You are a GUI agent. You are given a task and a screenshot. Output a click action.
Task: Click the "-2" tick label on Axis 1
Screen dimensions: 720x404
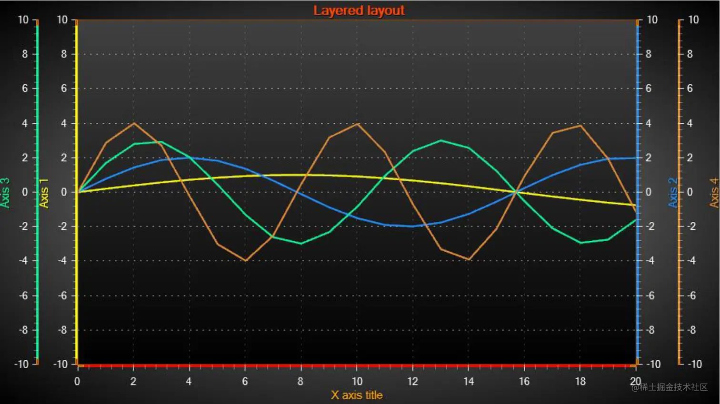(62, 227)
